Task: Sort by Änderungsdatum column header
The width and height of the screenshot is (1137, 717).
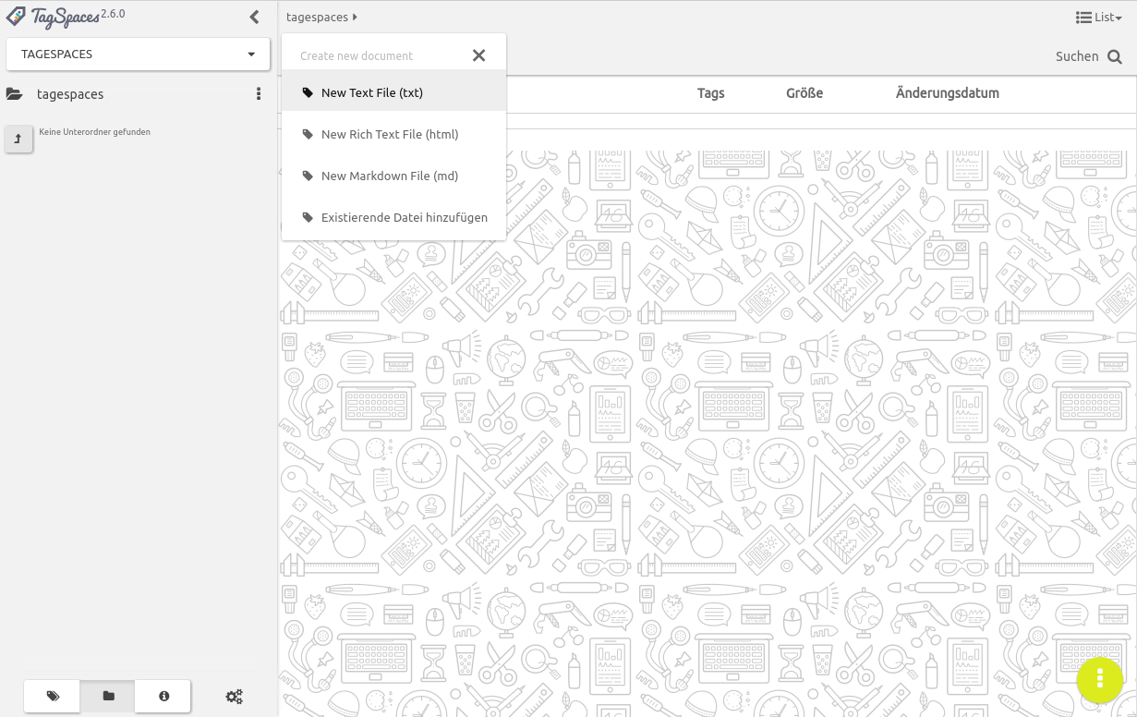Action: pos(948,92)
